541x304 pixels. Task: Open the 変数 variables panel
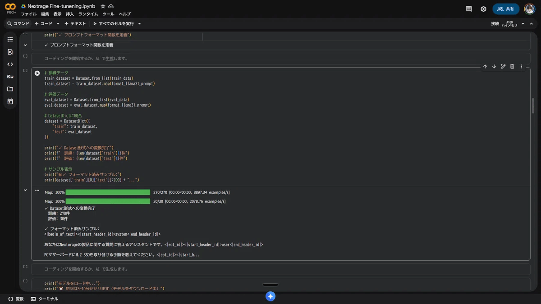pos(16,299)
